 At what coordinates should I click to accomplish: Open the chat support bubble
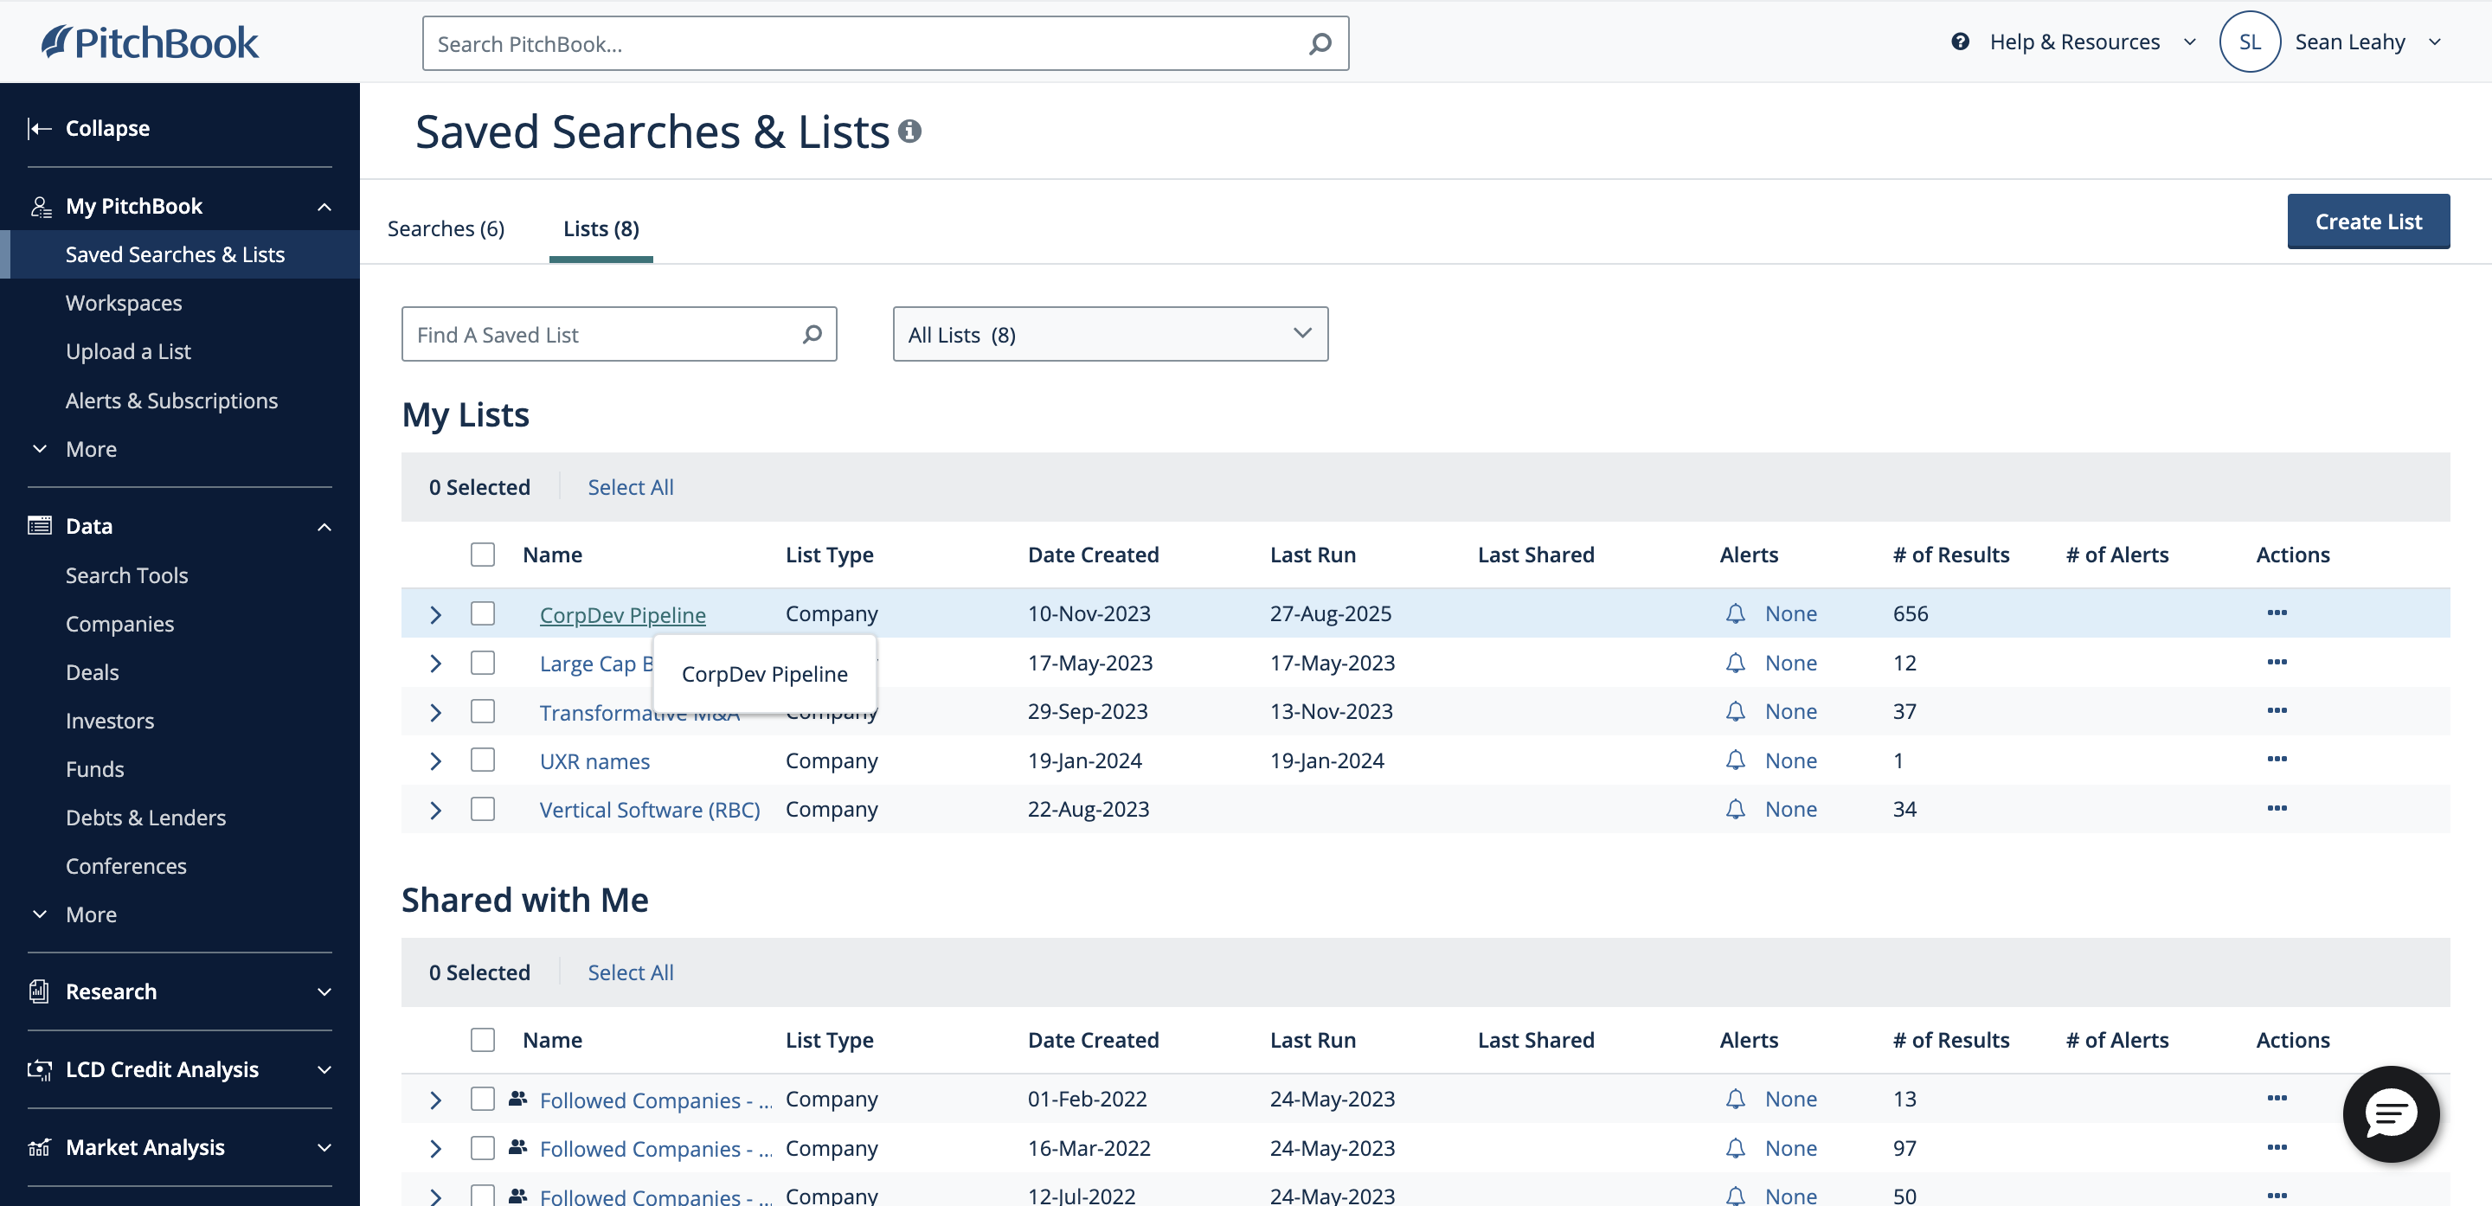click(2391, 1114)
